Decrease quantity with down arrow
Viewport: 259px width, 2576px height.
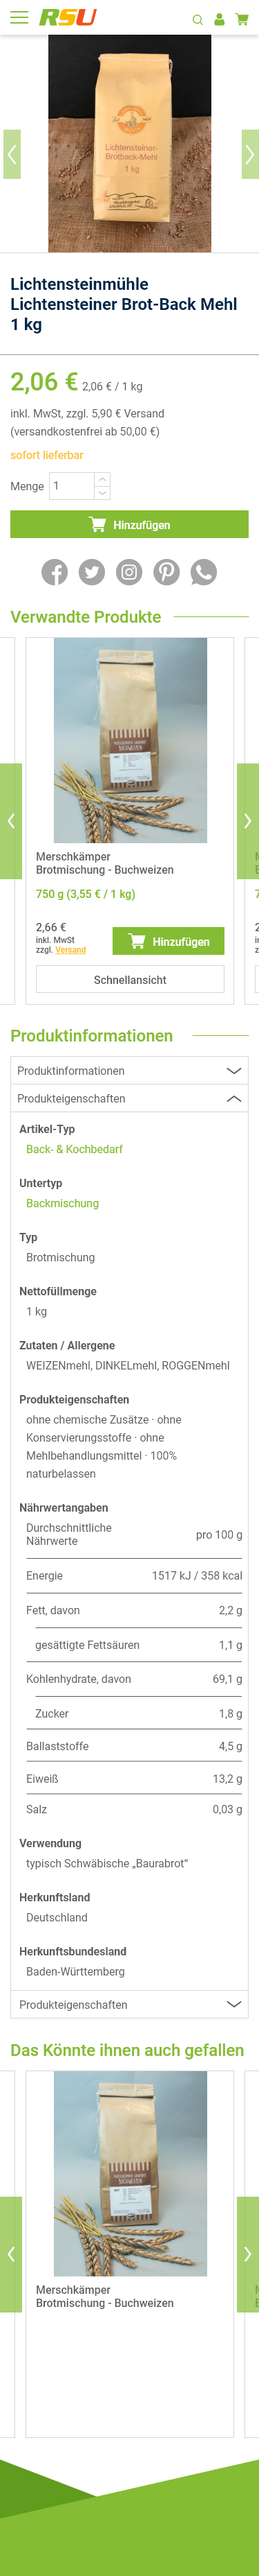(102, 493)
